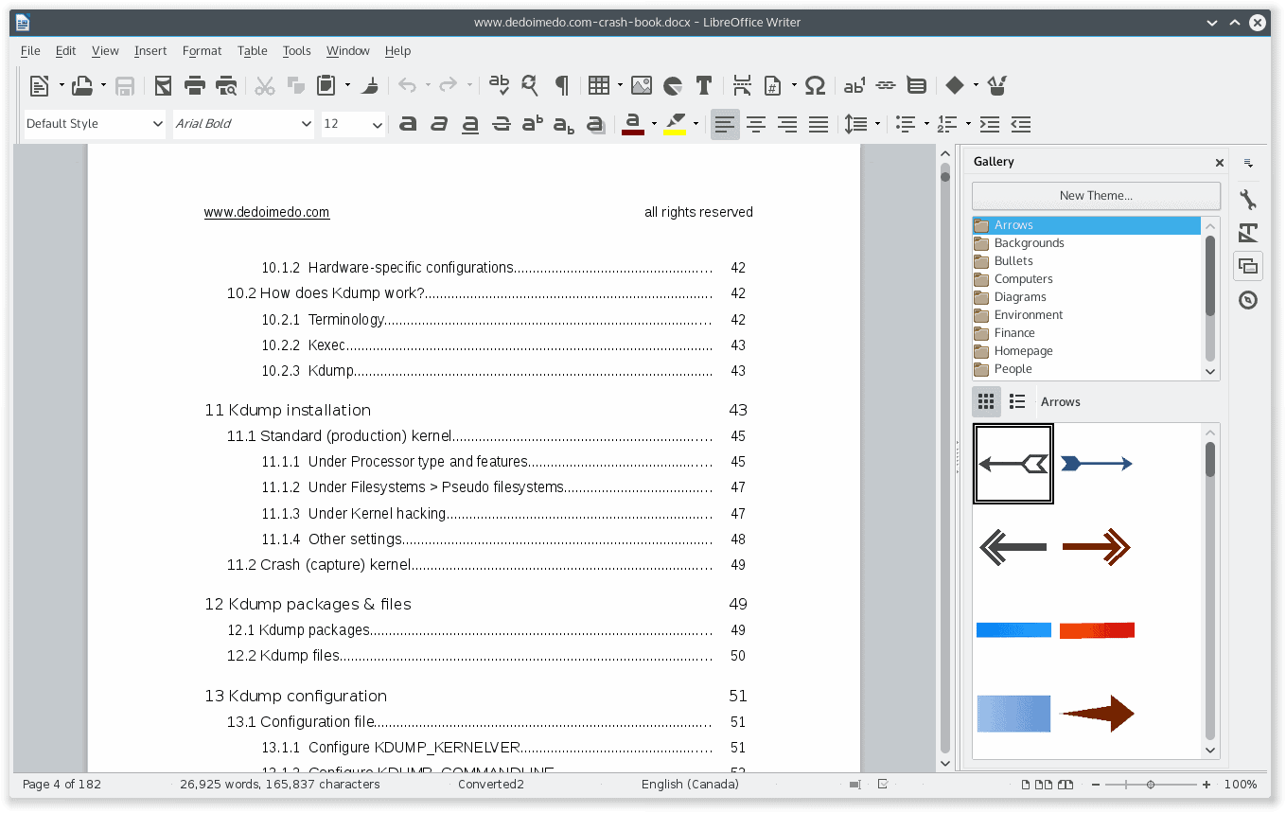Open sidebar Properties deck (wrench icon)
Screen dimensions: 1286x813
1248,200
